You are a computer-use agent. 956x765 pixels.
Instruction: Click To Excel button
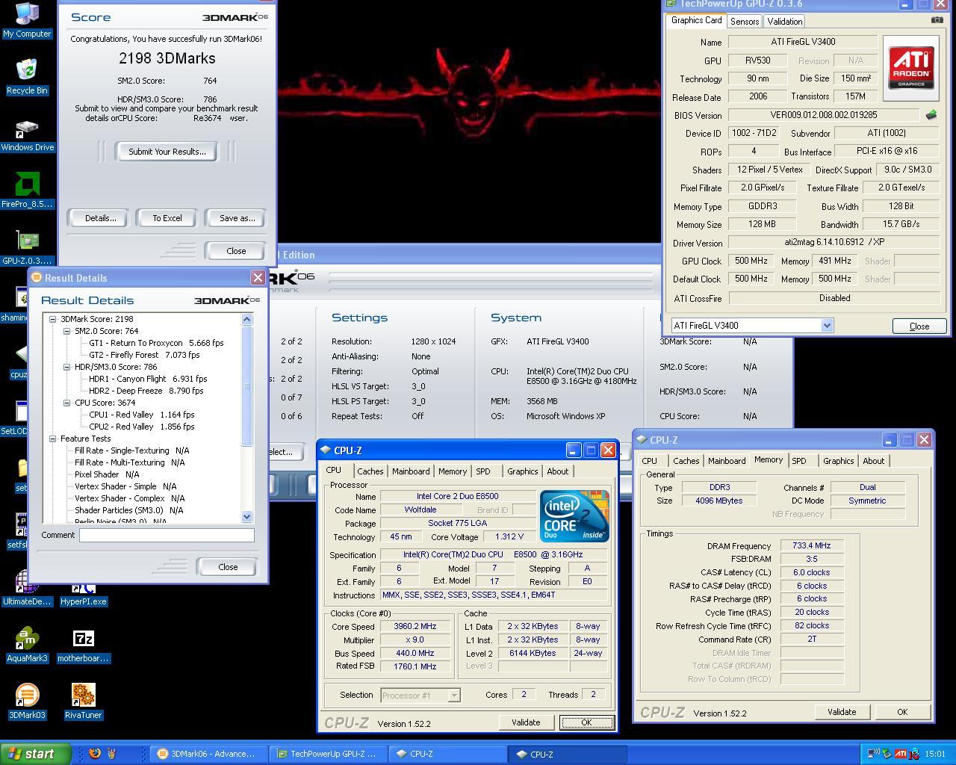(167, 218)
